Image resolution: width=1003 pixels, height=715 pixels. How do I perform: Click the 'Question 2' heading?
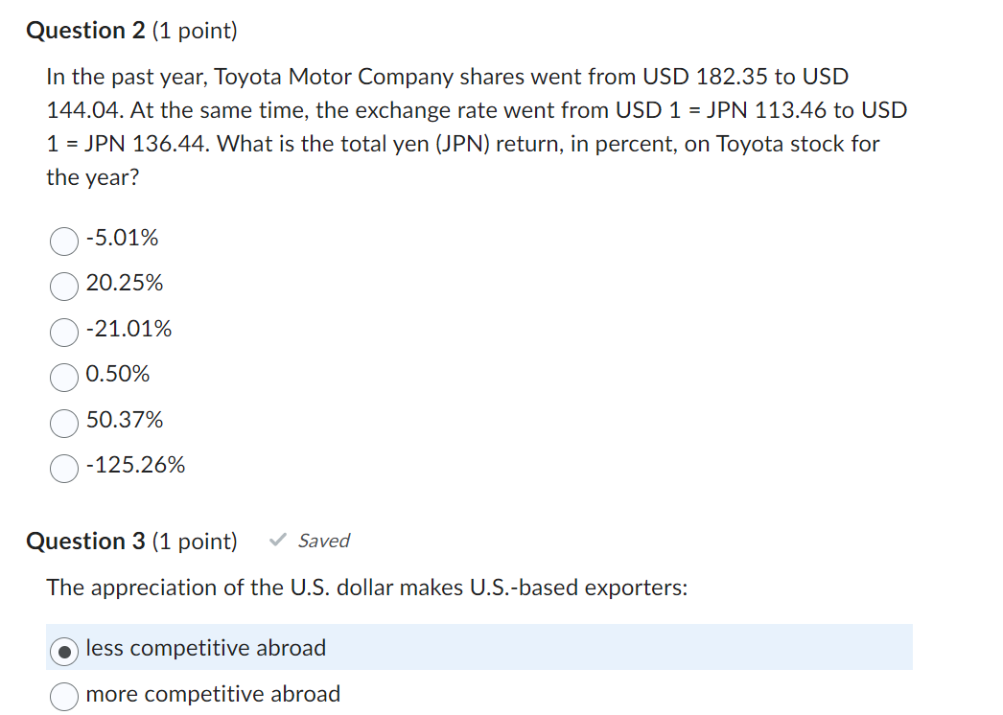[x=86, y=31]
